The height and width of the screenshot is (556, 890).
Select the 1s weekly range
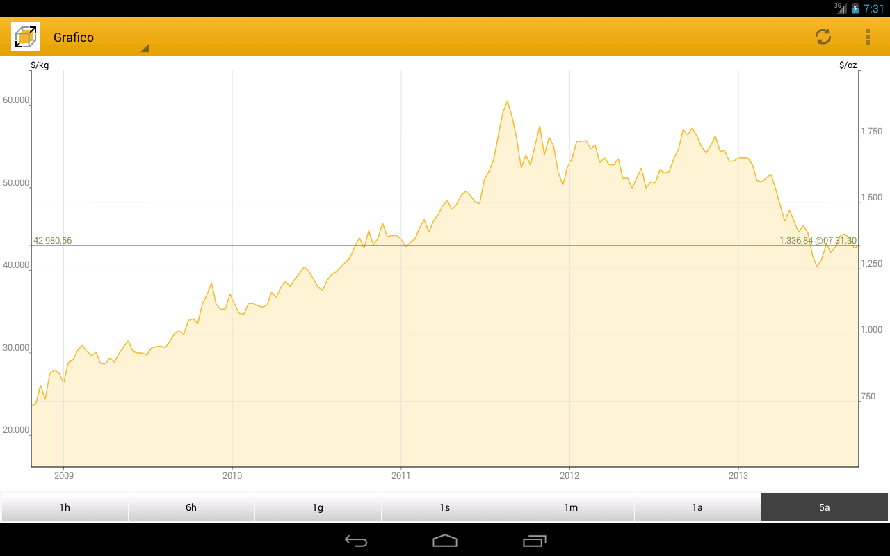444,507
